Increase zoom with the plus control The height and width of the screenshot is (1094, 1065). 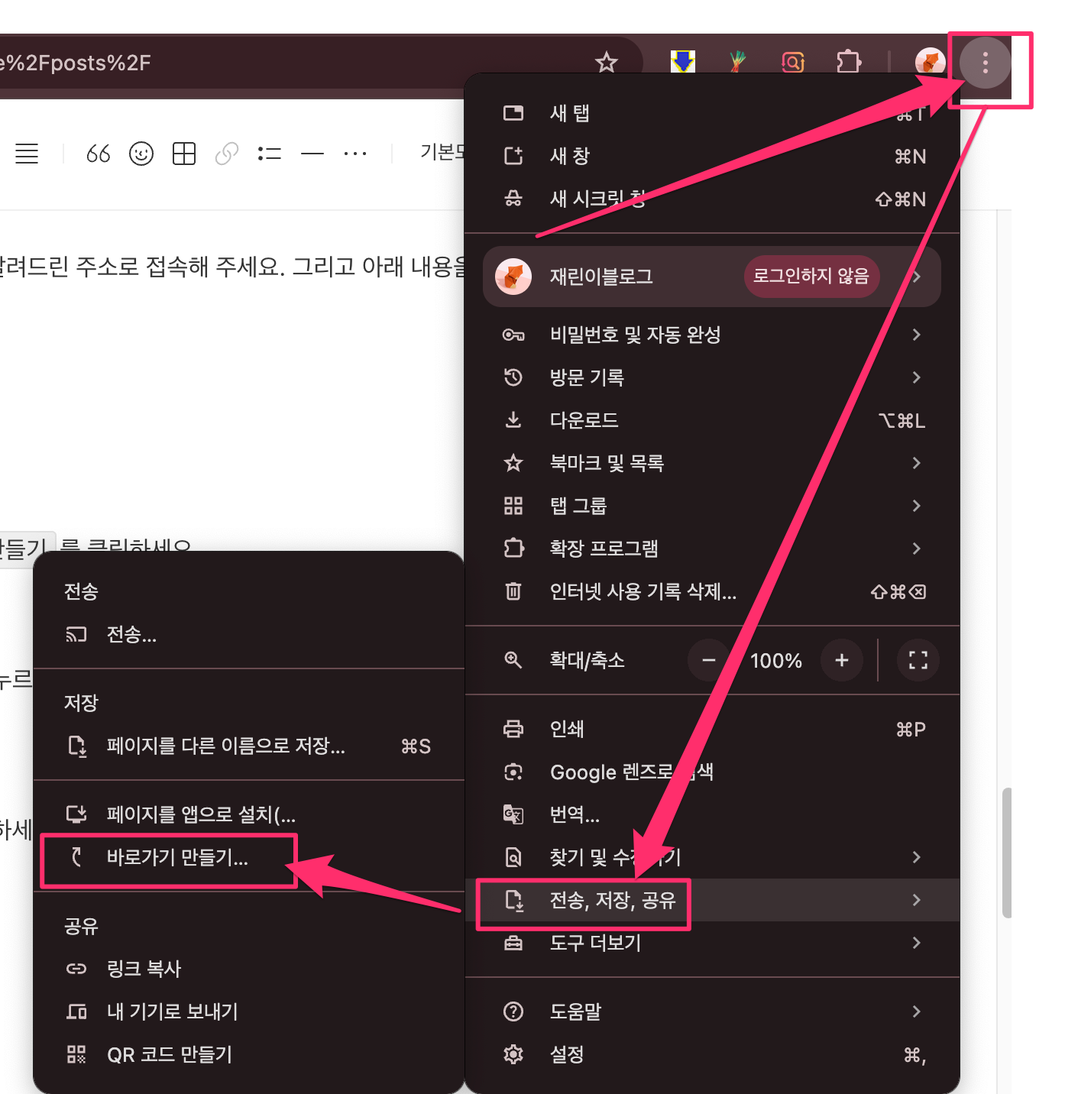click(841, 660)
